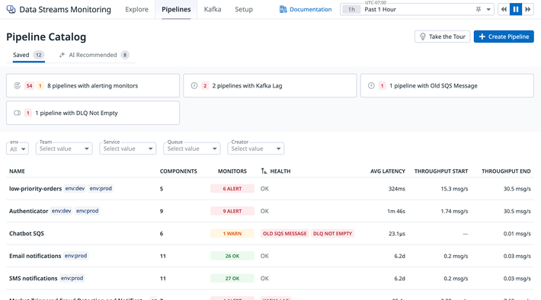
Task: Open the env filter dropdown
Action: [18, 148]
